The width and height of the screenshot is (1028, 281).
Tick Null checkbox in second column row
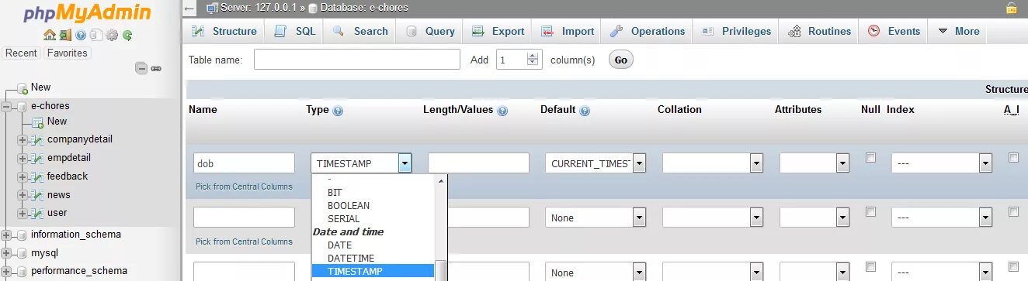click(x=870, y=212)
